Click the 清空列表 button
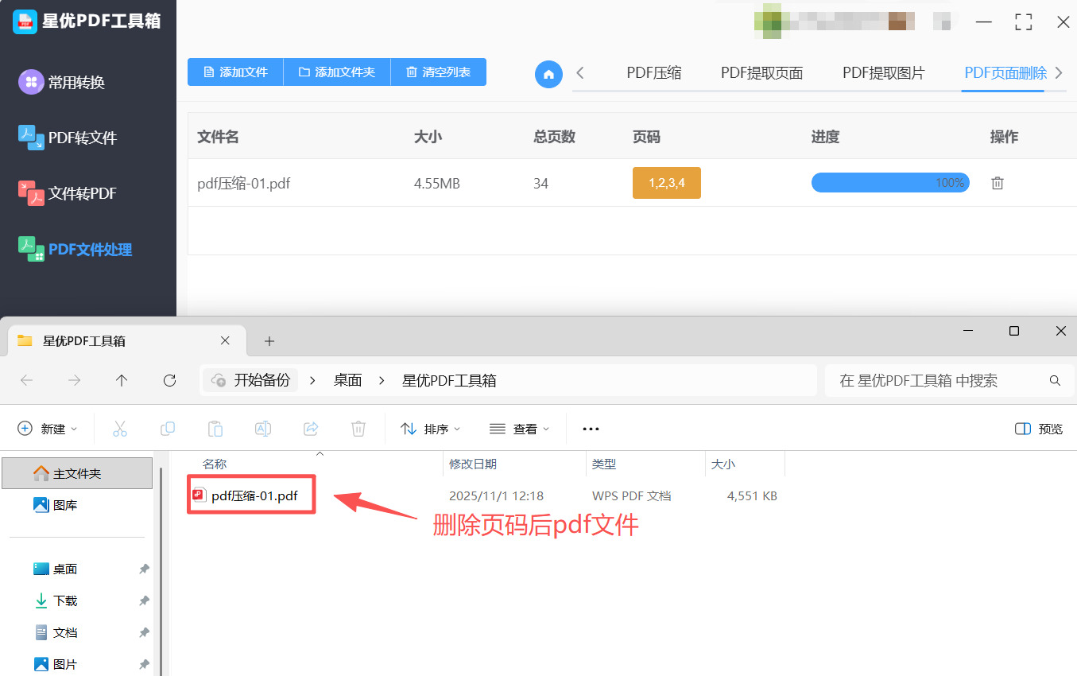 [439, 72]
